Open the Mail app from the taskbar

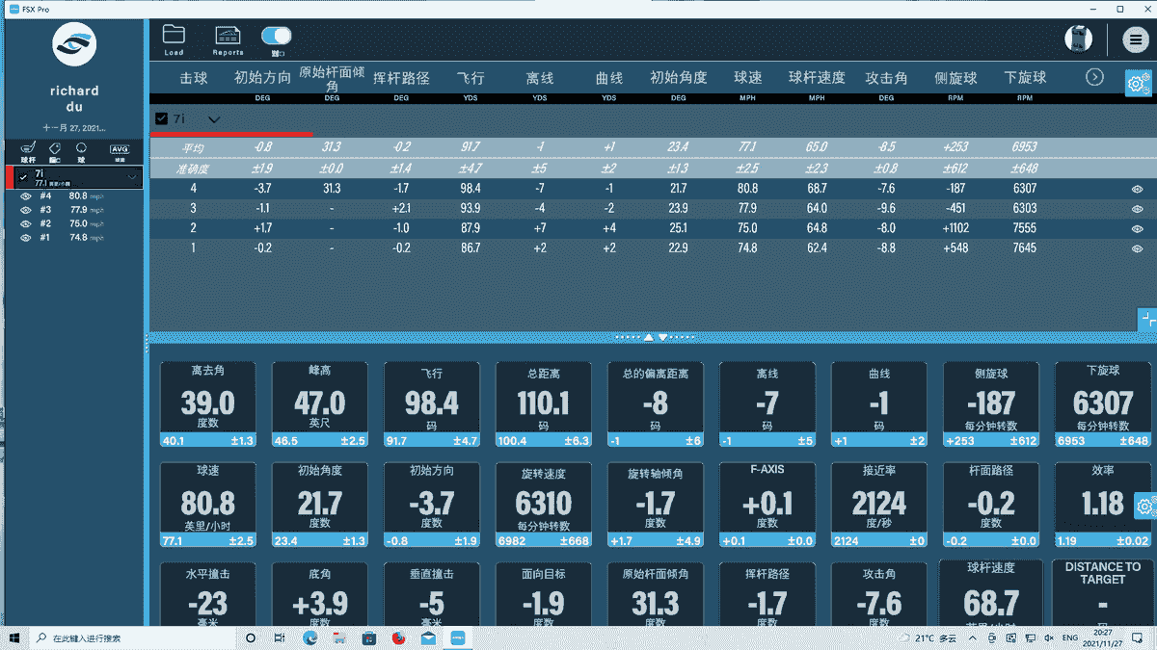point(427,637)
